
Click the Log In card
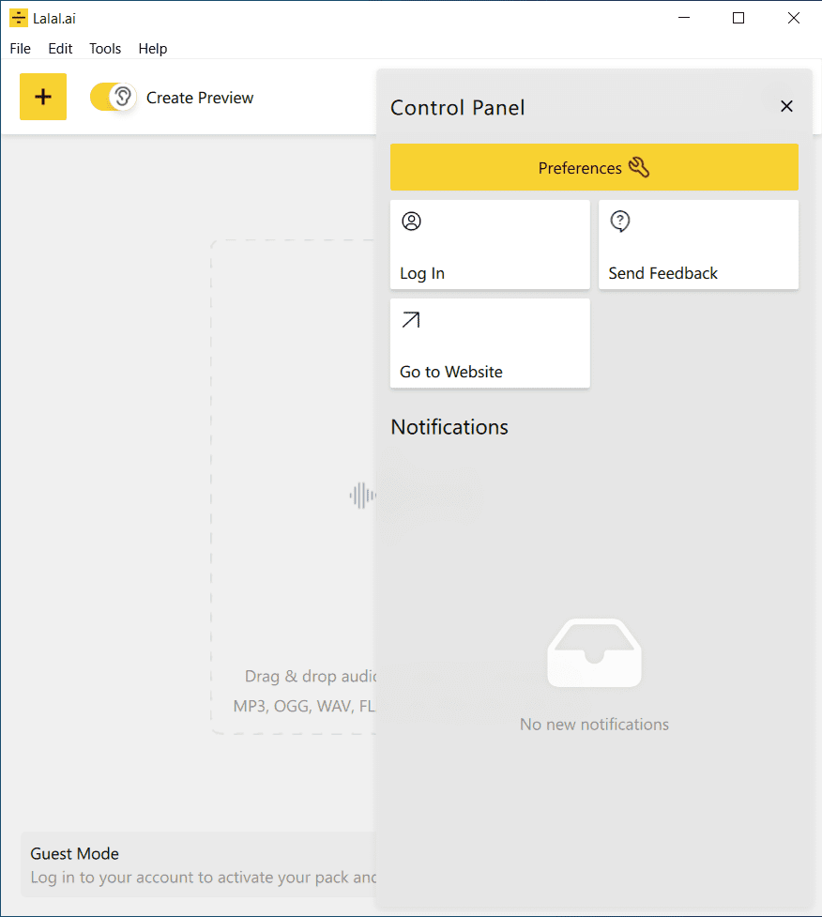point(490,244)
